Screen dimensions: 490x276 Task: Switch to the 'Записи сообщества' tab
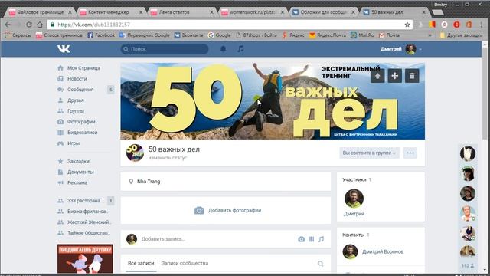[185, 263]
